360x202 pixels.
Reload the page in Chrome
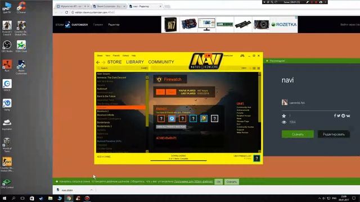tap(66, 12)
